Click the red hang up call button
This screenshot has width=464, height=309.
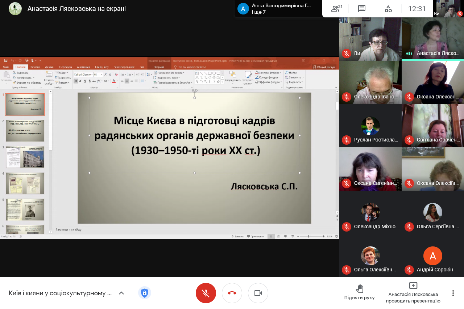[232, 293]
